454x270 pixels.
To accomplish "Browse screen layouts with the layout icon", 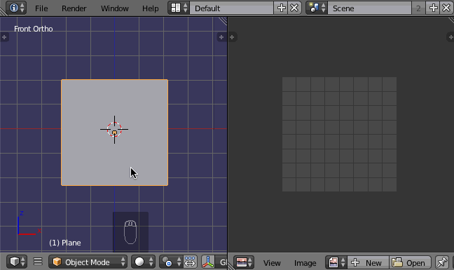I will click(x=179, y=8).
